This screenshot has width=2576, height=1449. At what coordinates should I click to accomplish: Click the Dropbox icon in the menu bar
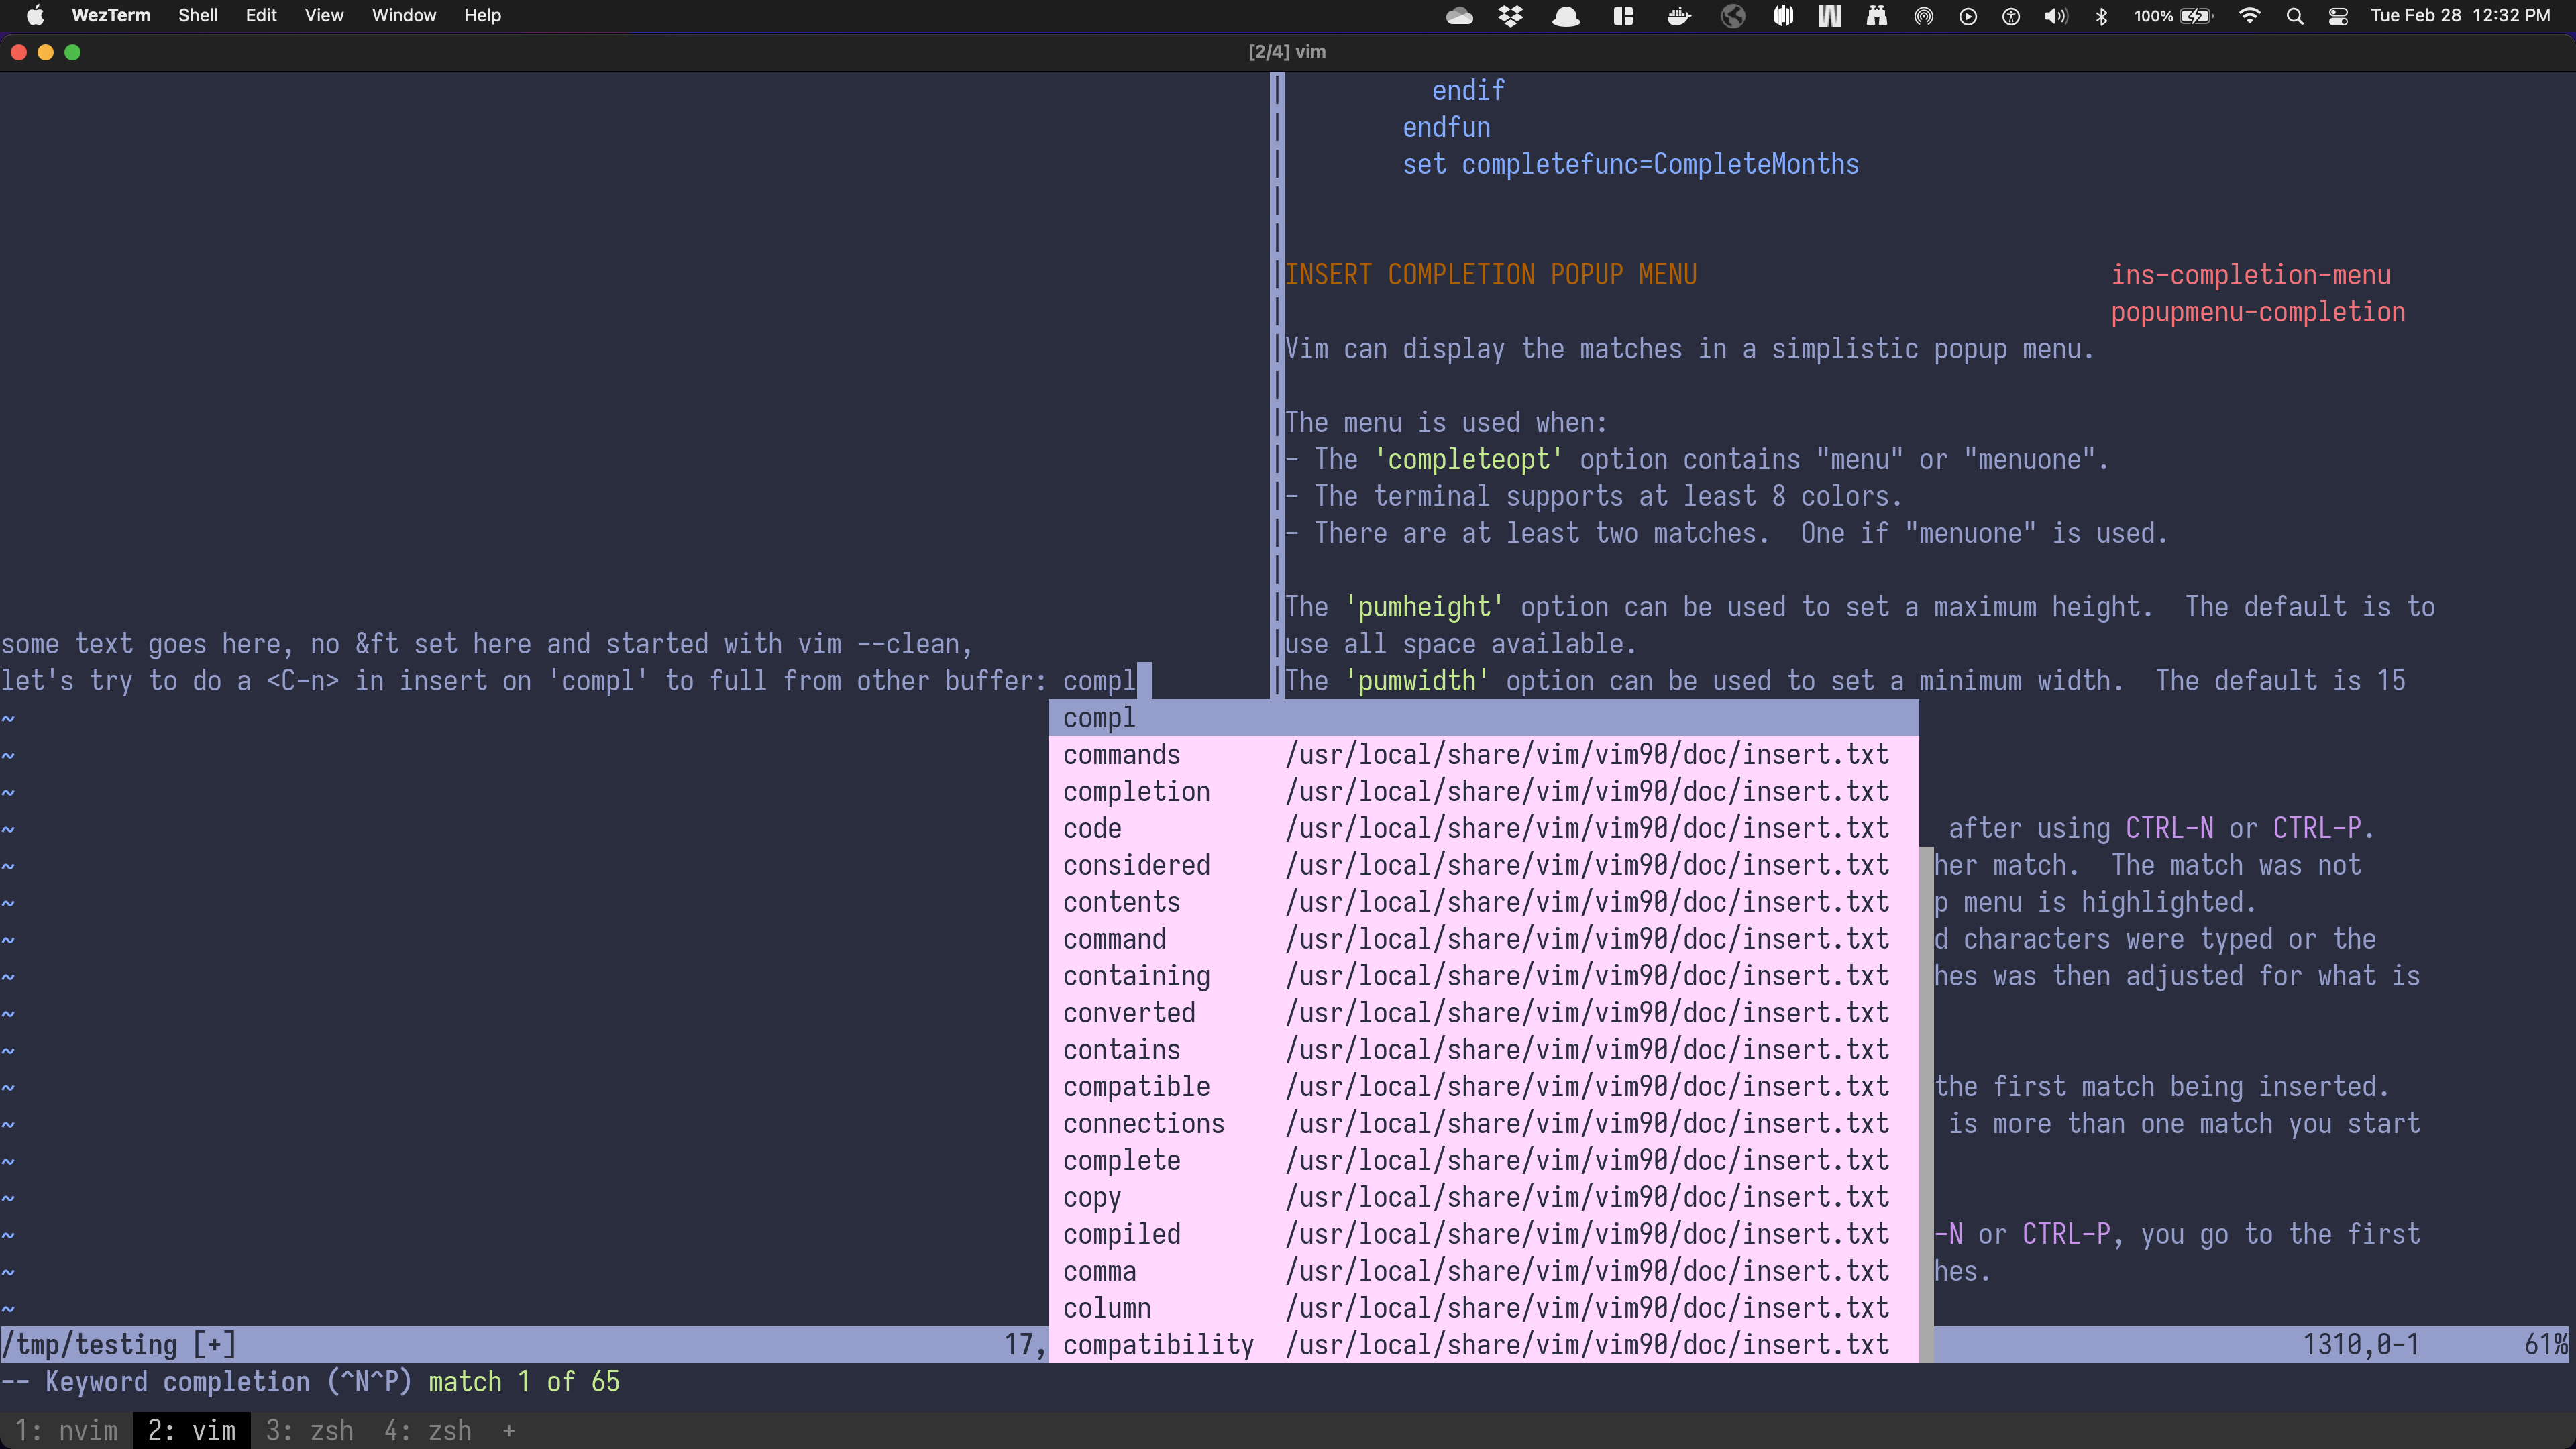[1510, 16]
